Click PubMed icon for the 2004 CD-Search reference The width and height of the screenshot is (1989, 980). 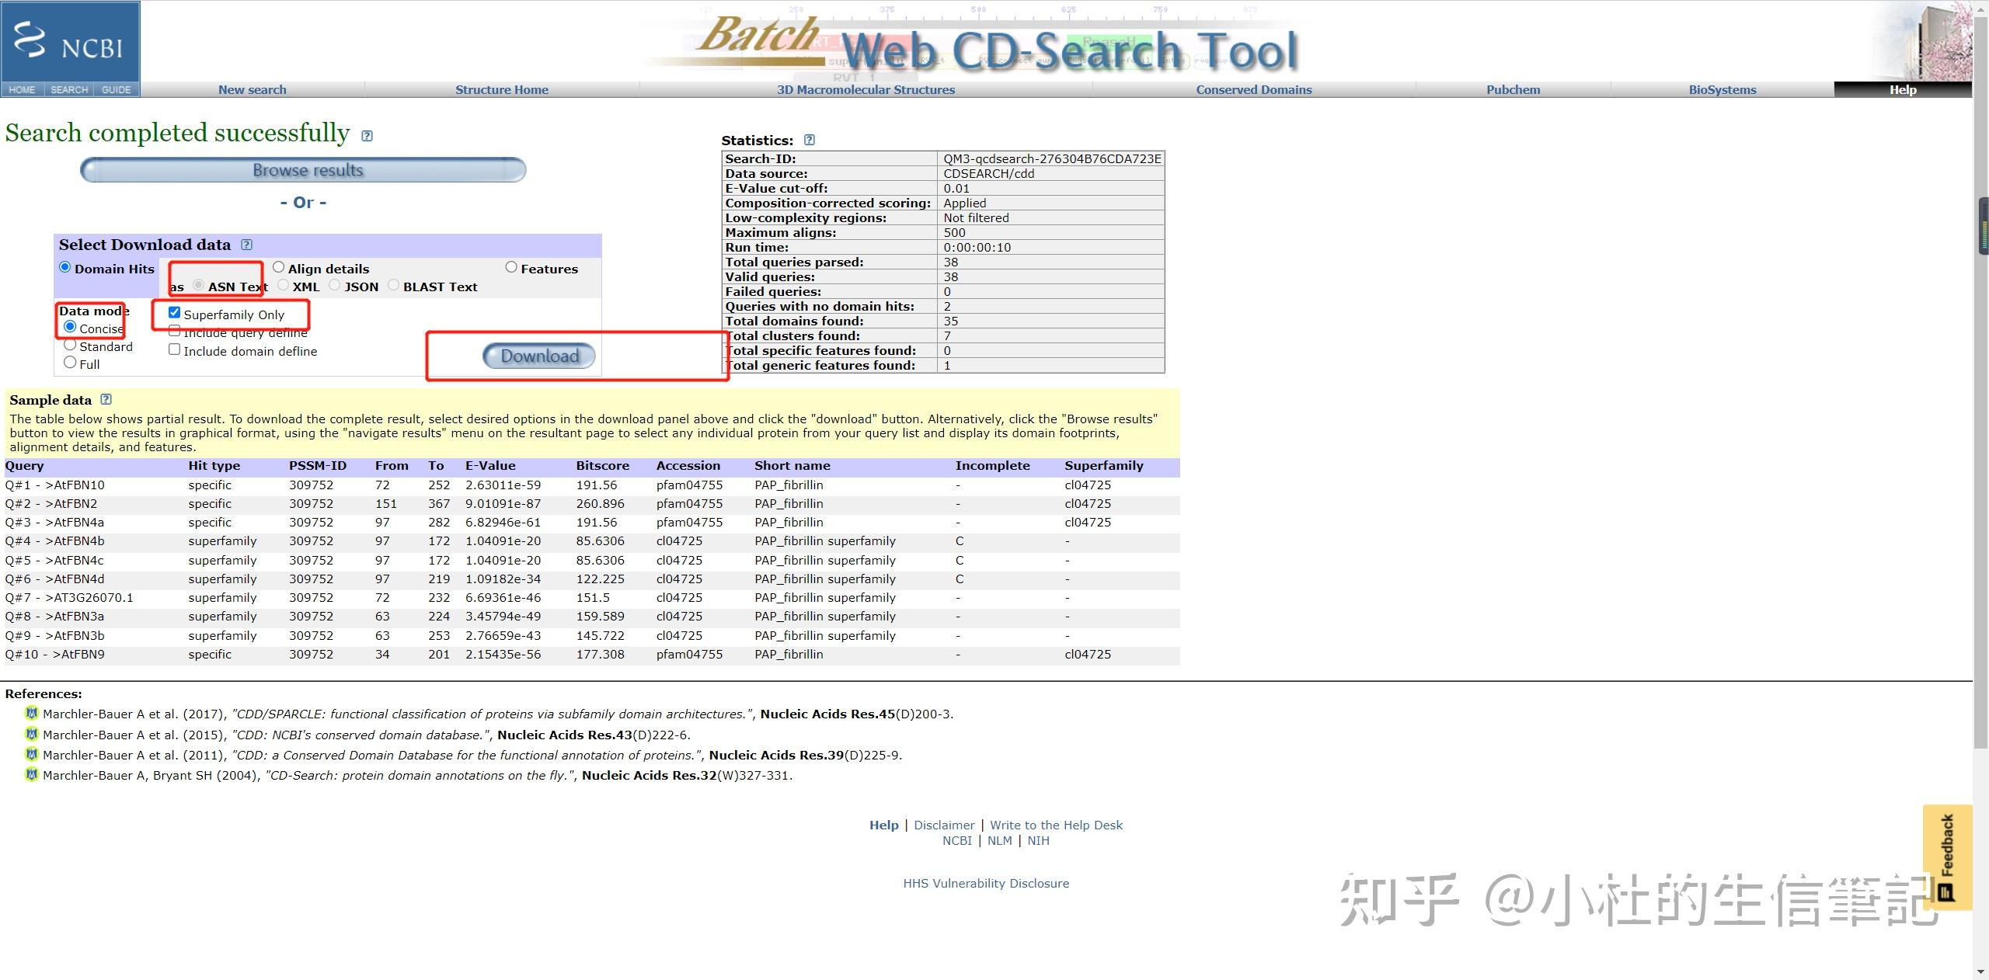[31, 775]
